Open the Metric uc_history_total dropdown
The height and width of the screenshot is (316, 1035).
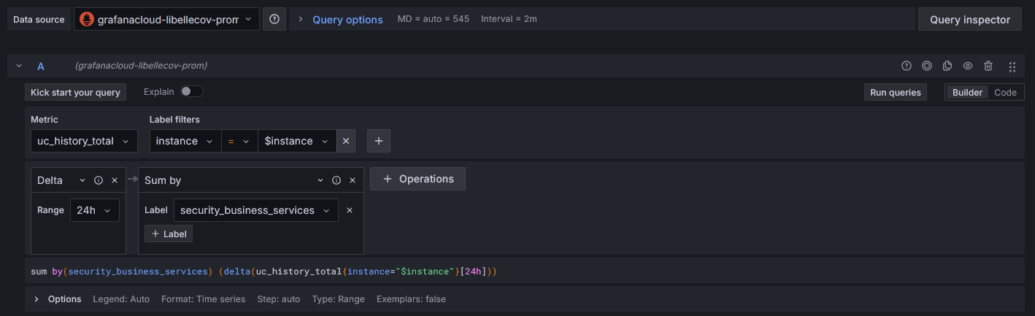pyautogui.click(x=84, y=141)
